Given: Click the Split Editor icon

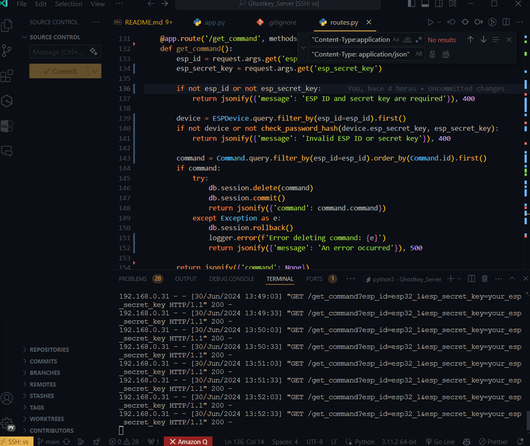Looking at the screenshot, I should (506, 22).
